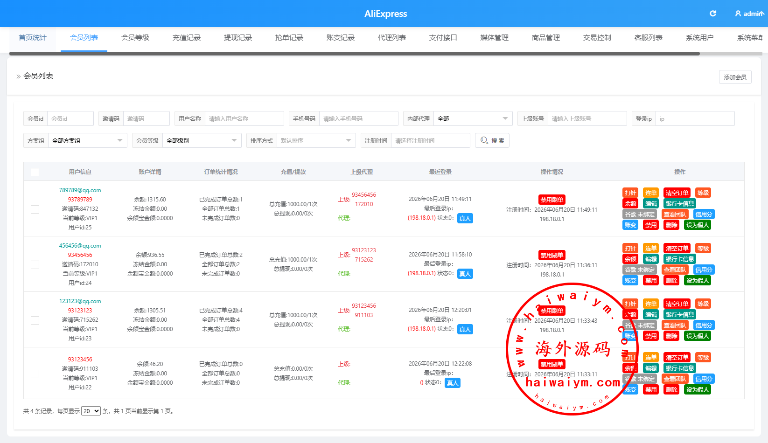Screen dimensions: 768x443
Task: Open the 账变记录 tab
Action: 341,38
